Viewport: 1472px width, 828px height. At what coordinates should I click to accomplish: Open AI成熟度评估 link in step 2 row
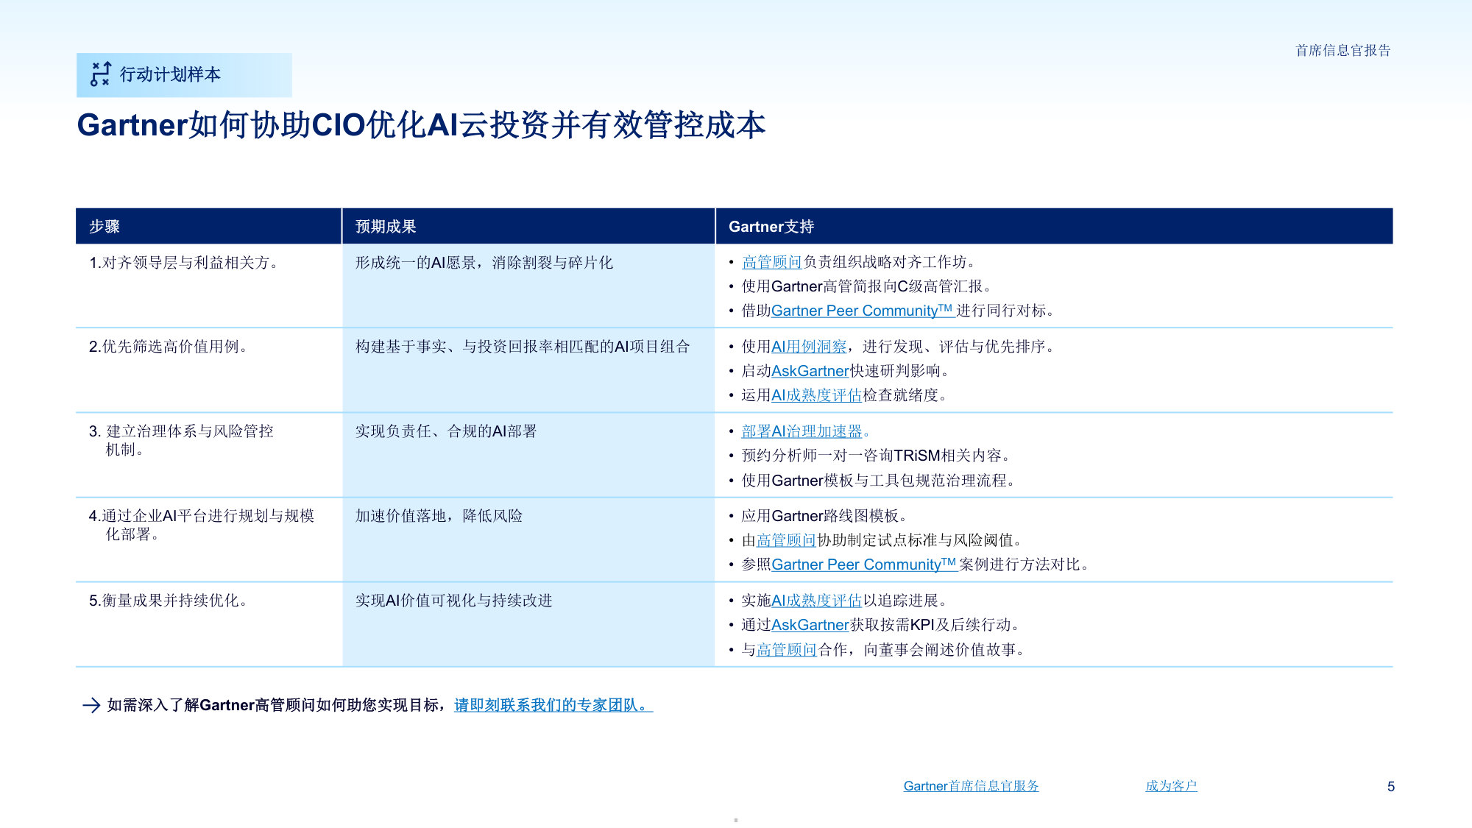(816, 395)
